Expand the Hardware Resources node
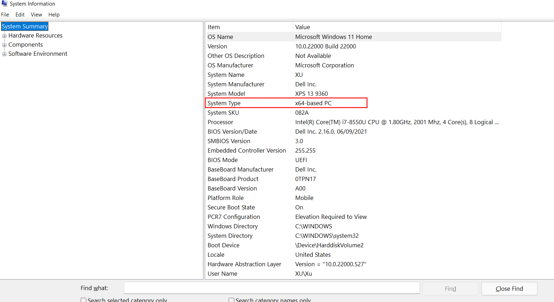Screen dimensions: 554x302 coord(5,36)
